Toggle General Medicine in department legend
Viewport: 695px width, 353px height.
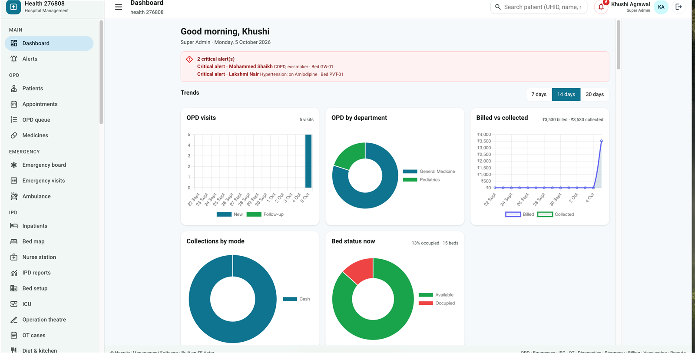(429, 172)
